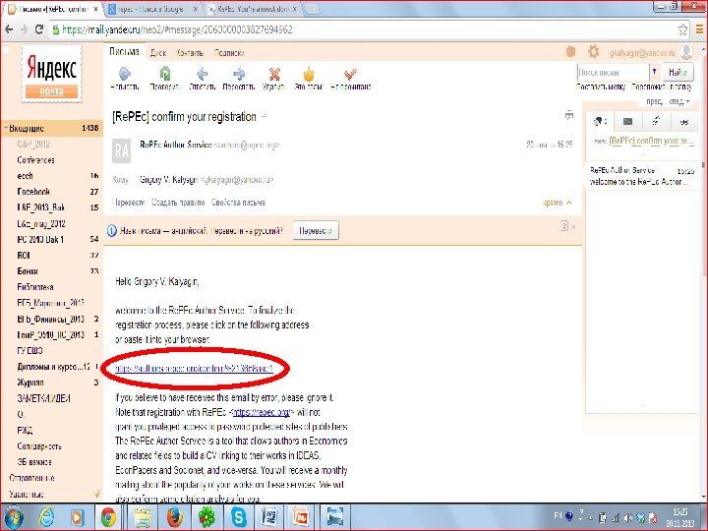Click in the mail search field
This screenshot has height=531, width=708.
[x=613, y=72]
